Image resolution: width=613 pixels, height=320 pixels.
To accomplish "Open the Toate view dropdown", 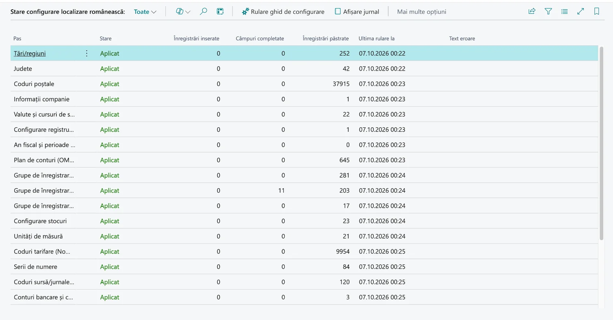I will tap(145, 12).
